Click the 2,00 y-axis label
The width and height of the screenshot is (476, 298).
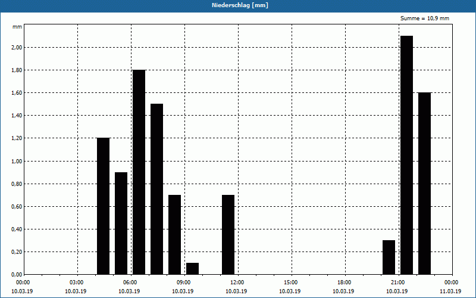pyautogui.click(x=17, y=48)
